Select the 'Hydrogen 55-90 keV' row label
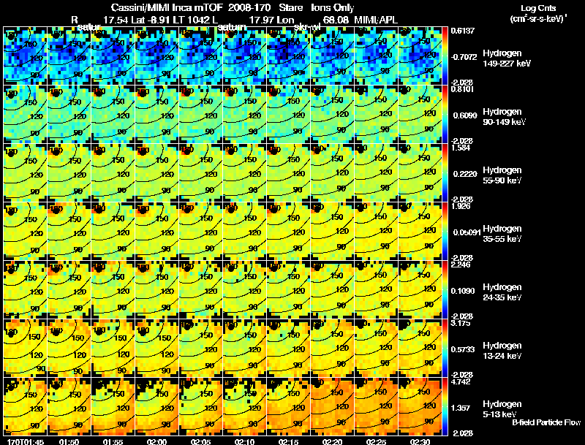The image size is (585, 445). pyautogui.click(x=502, y=175)
